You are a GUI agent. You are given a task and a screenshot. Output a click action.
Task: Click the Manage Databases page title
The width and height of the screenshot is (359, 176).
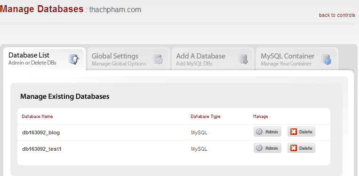[x=42, y=9]
